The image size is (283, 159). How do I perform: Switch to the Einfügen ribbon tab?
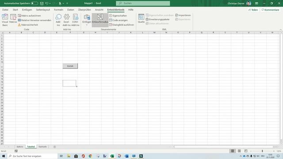[27, 10]
